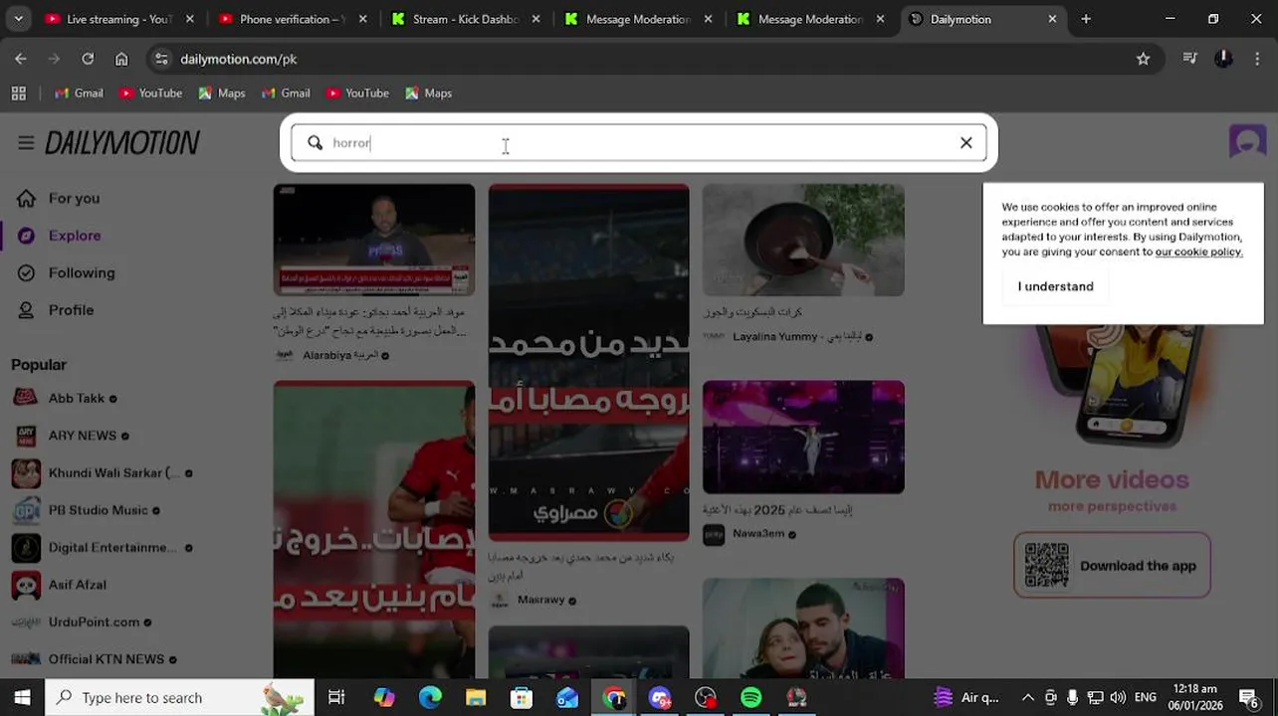Image resolution: width=1278 pixels, height=716 pixels.
Task: Open first Maps bookmark
Action: click(221, 93)
